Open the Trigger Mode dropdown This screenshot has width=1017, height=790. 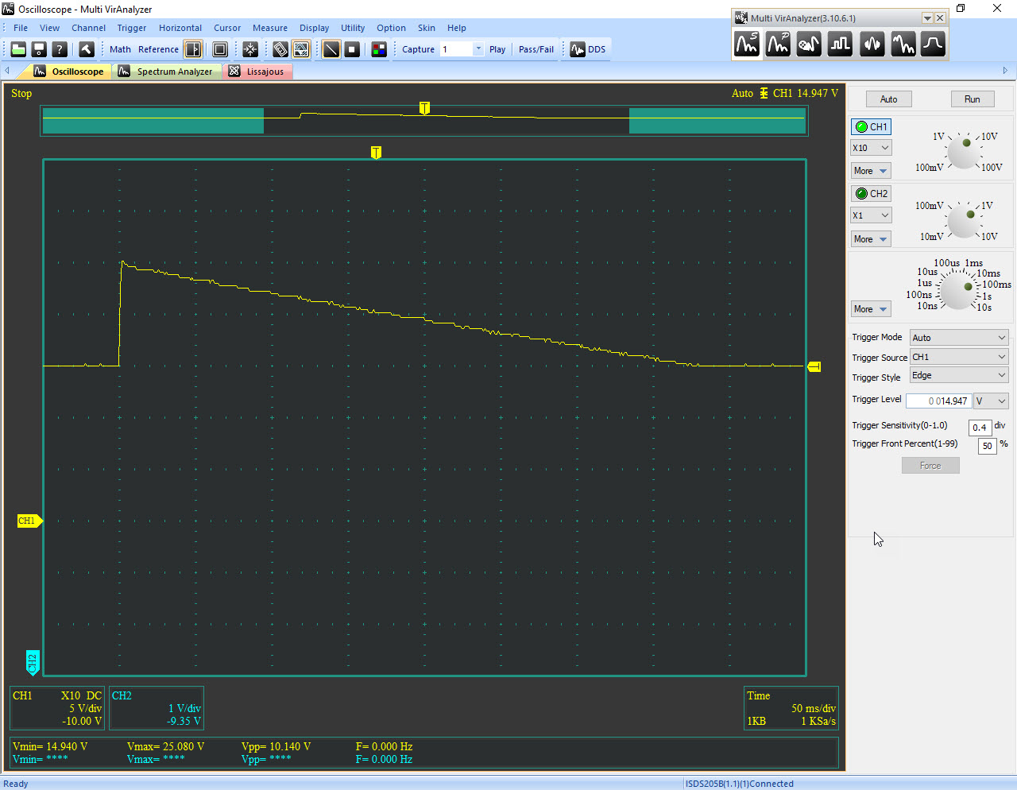click(959, 338)
